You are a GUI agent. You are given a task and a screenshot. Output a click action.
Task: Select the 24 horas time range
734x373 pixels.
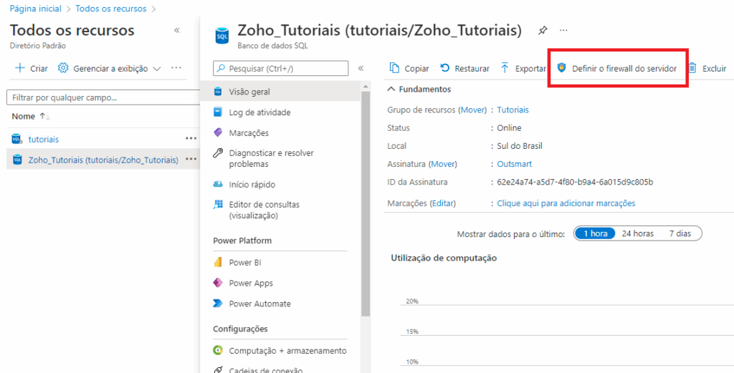pyautogui.click(x=637, y=233)
